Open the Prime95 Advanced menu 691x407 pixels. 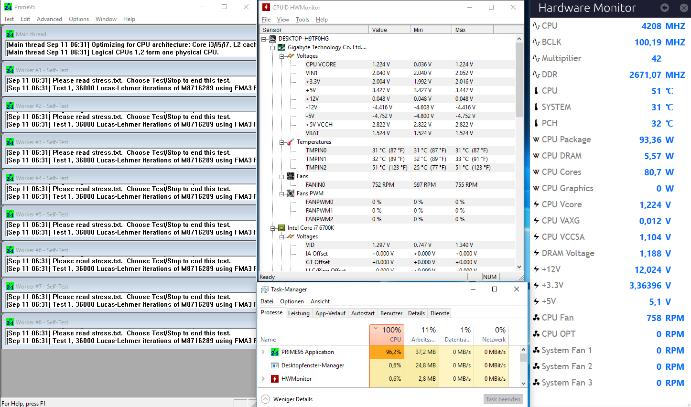(x=49, y=19)
